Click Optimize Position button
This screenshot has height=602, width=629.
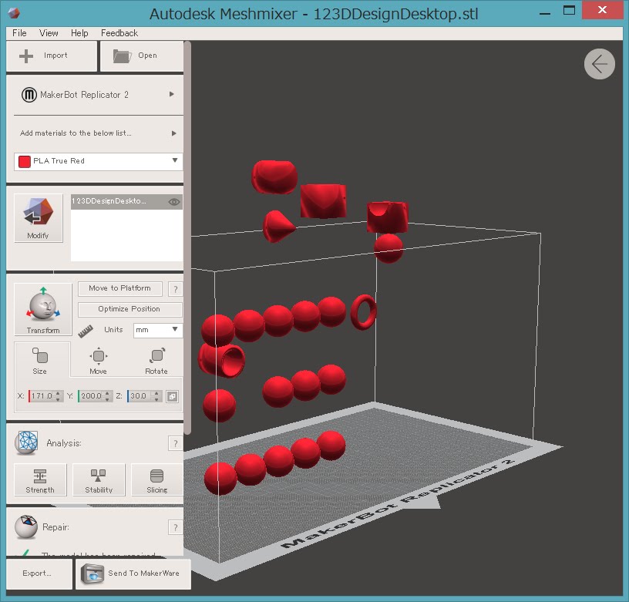[129, 309]
